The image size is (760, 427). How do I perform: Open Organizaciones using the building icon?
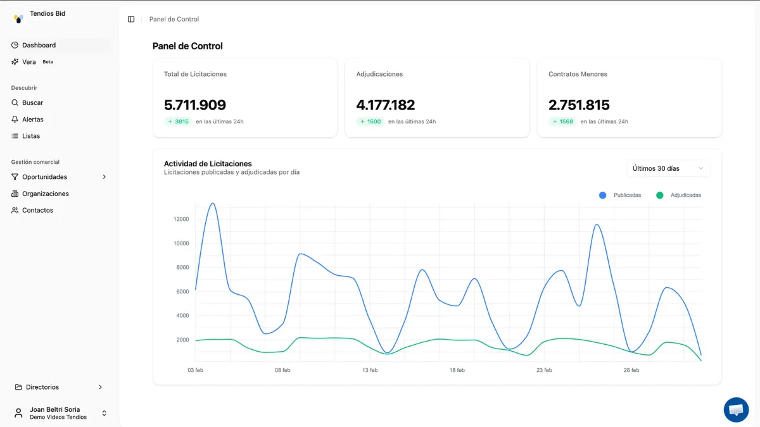14,194
